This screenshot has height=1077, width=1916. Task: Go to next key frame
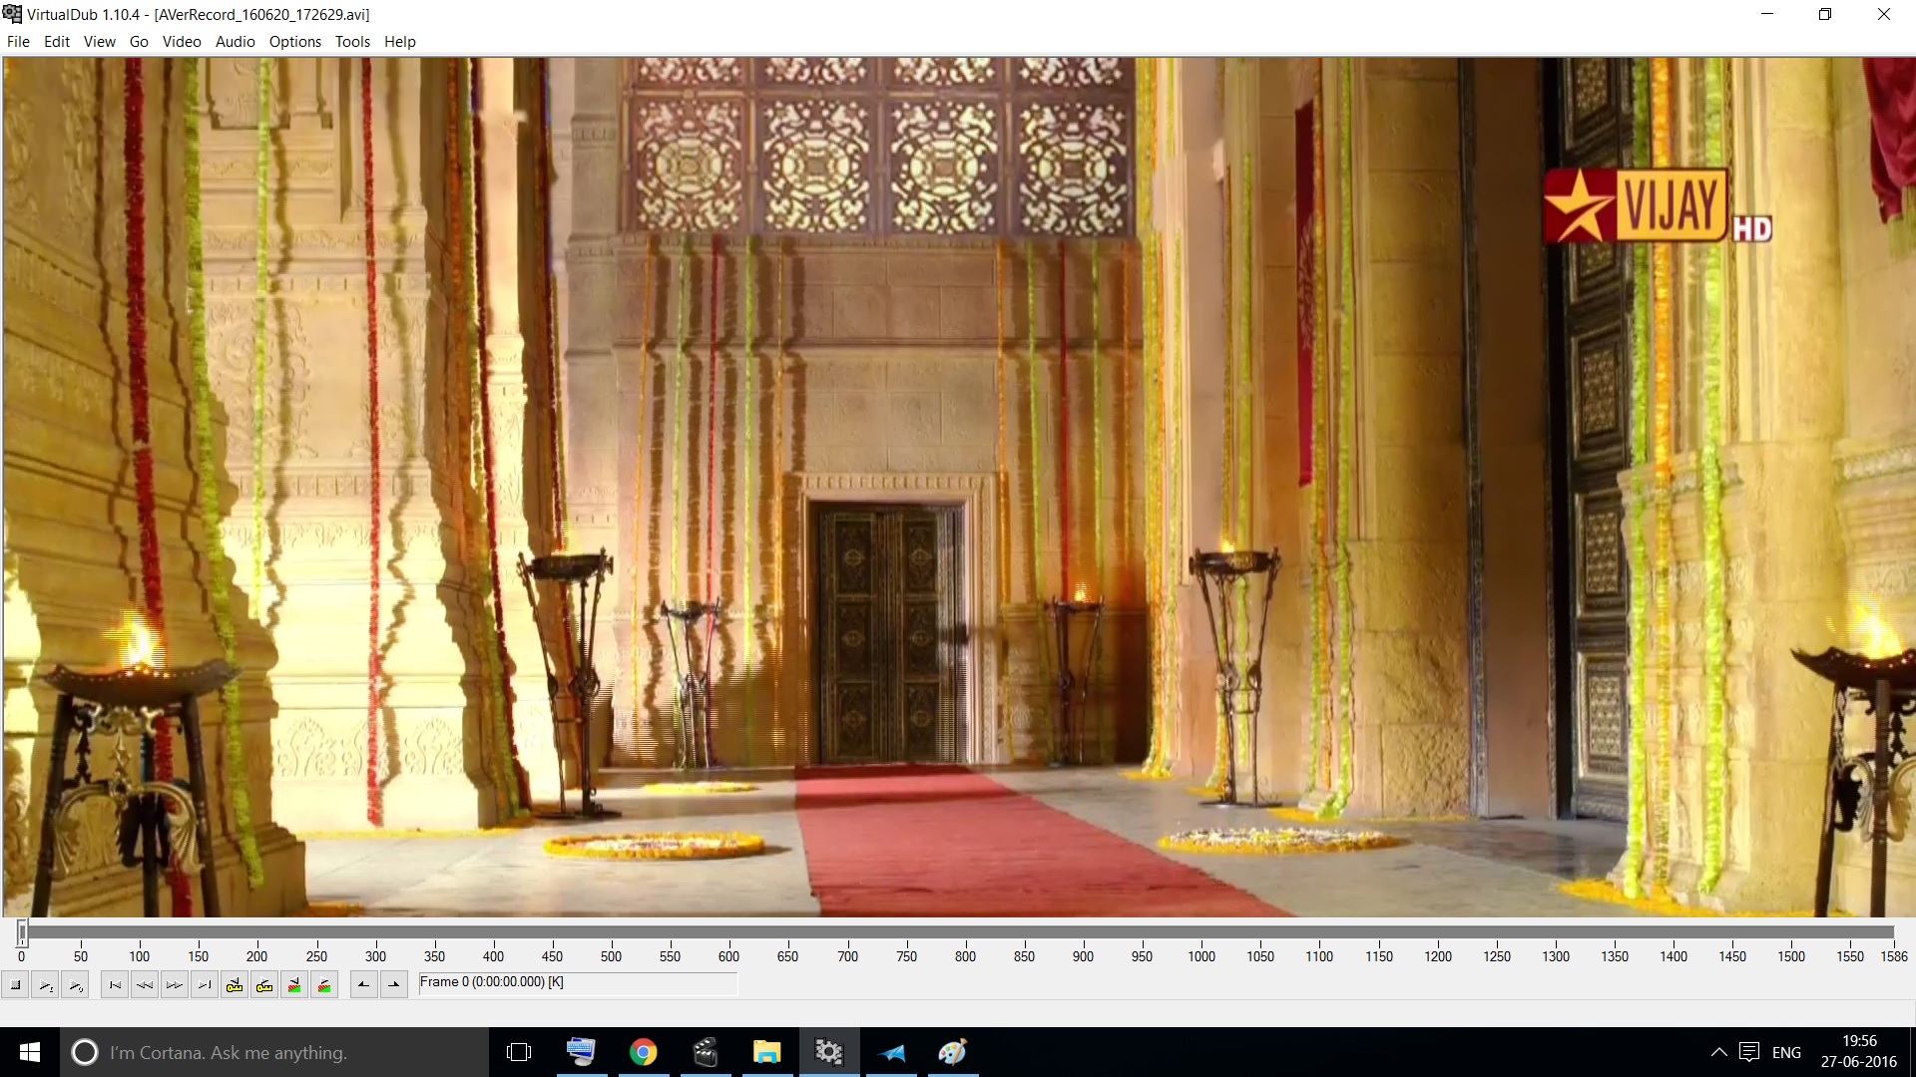tap(264, 985)
